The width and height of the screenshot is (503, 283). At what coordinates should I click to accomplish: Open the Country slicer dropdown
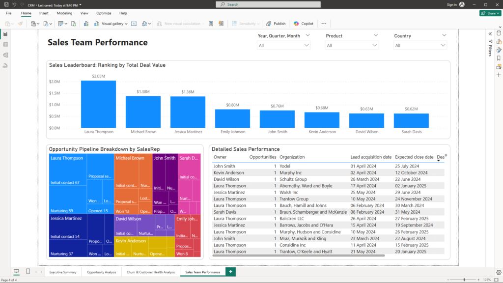click(x=420, y=46)
